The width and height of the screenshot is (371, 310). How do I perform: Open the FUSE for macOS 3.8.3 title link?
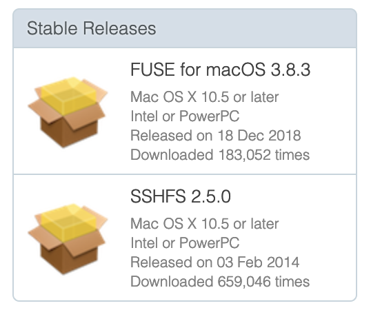point(220,70)
